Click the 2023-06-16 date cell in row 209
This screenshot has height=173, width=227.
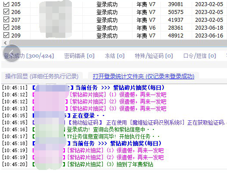coord(209,35)
